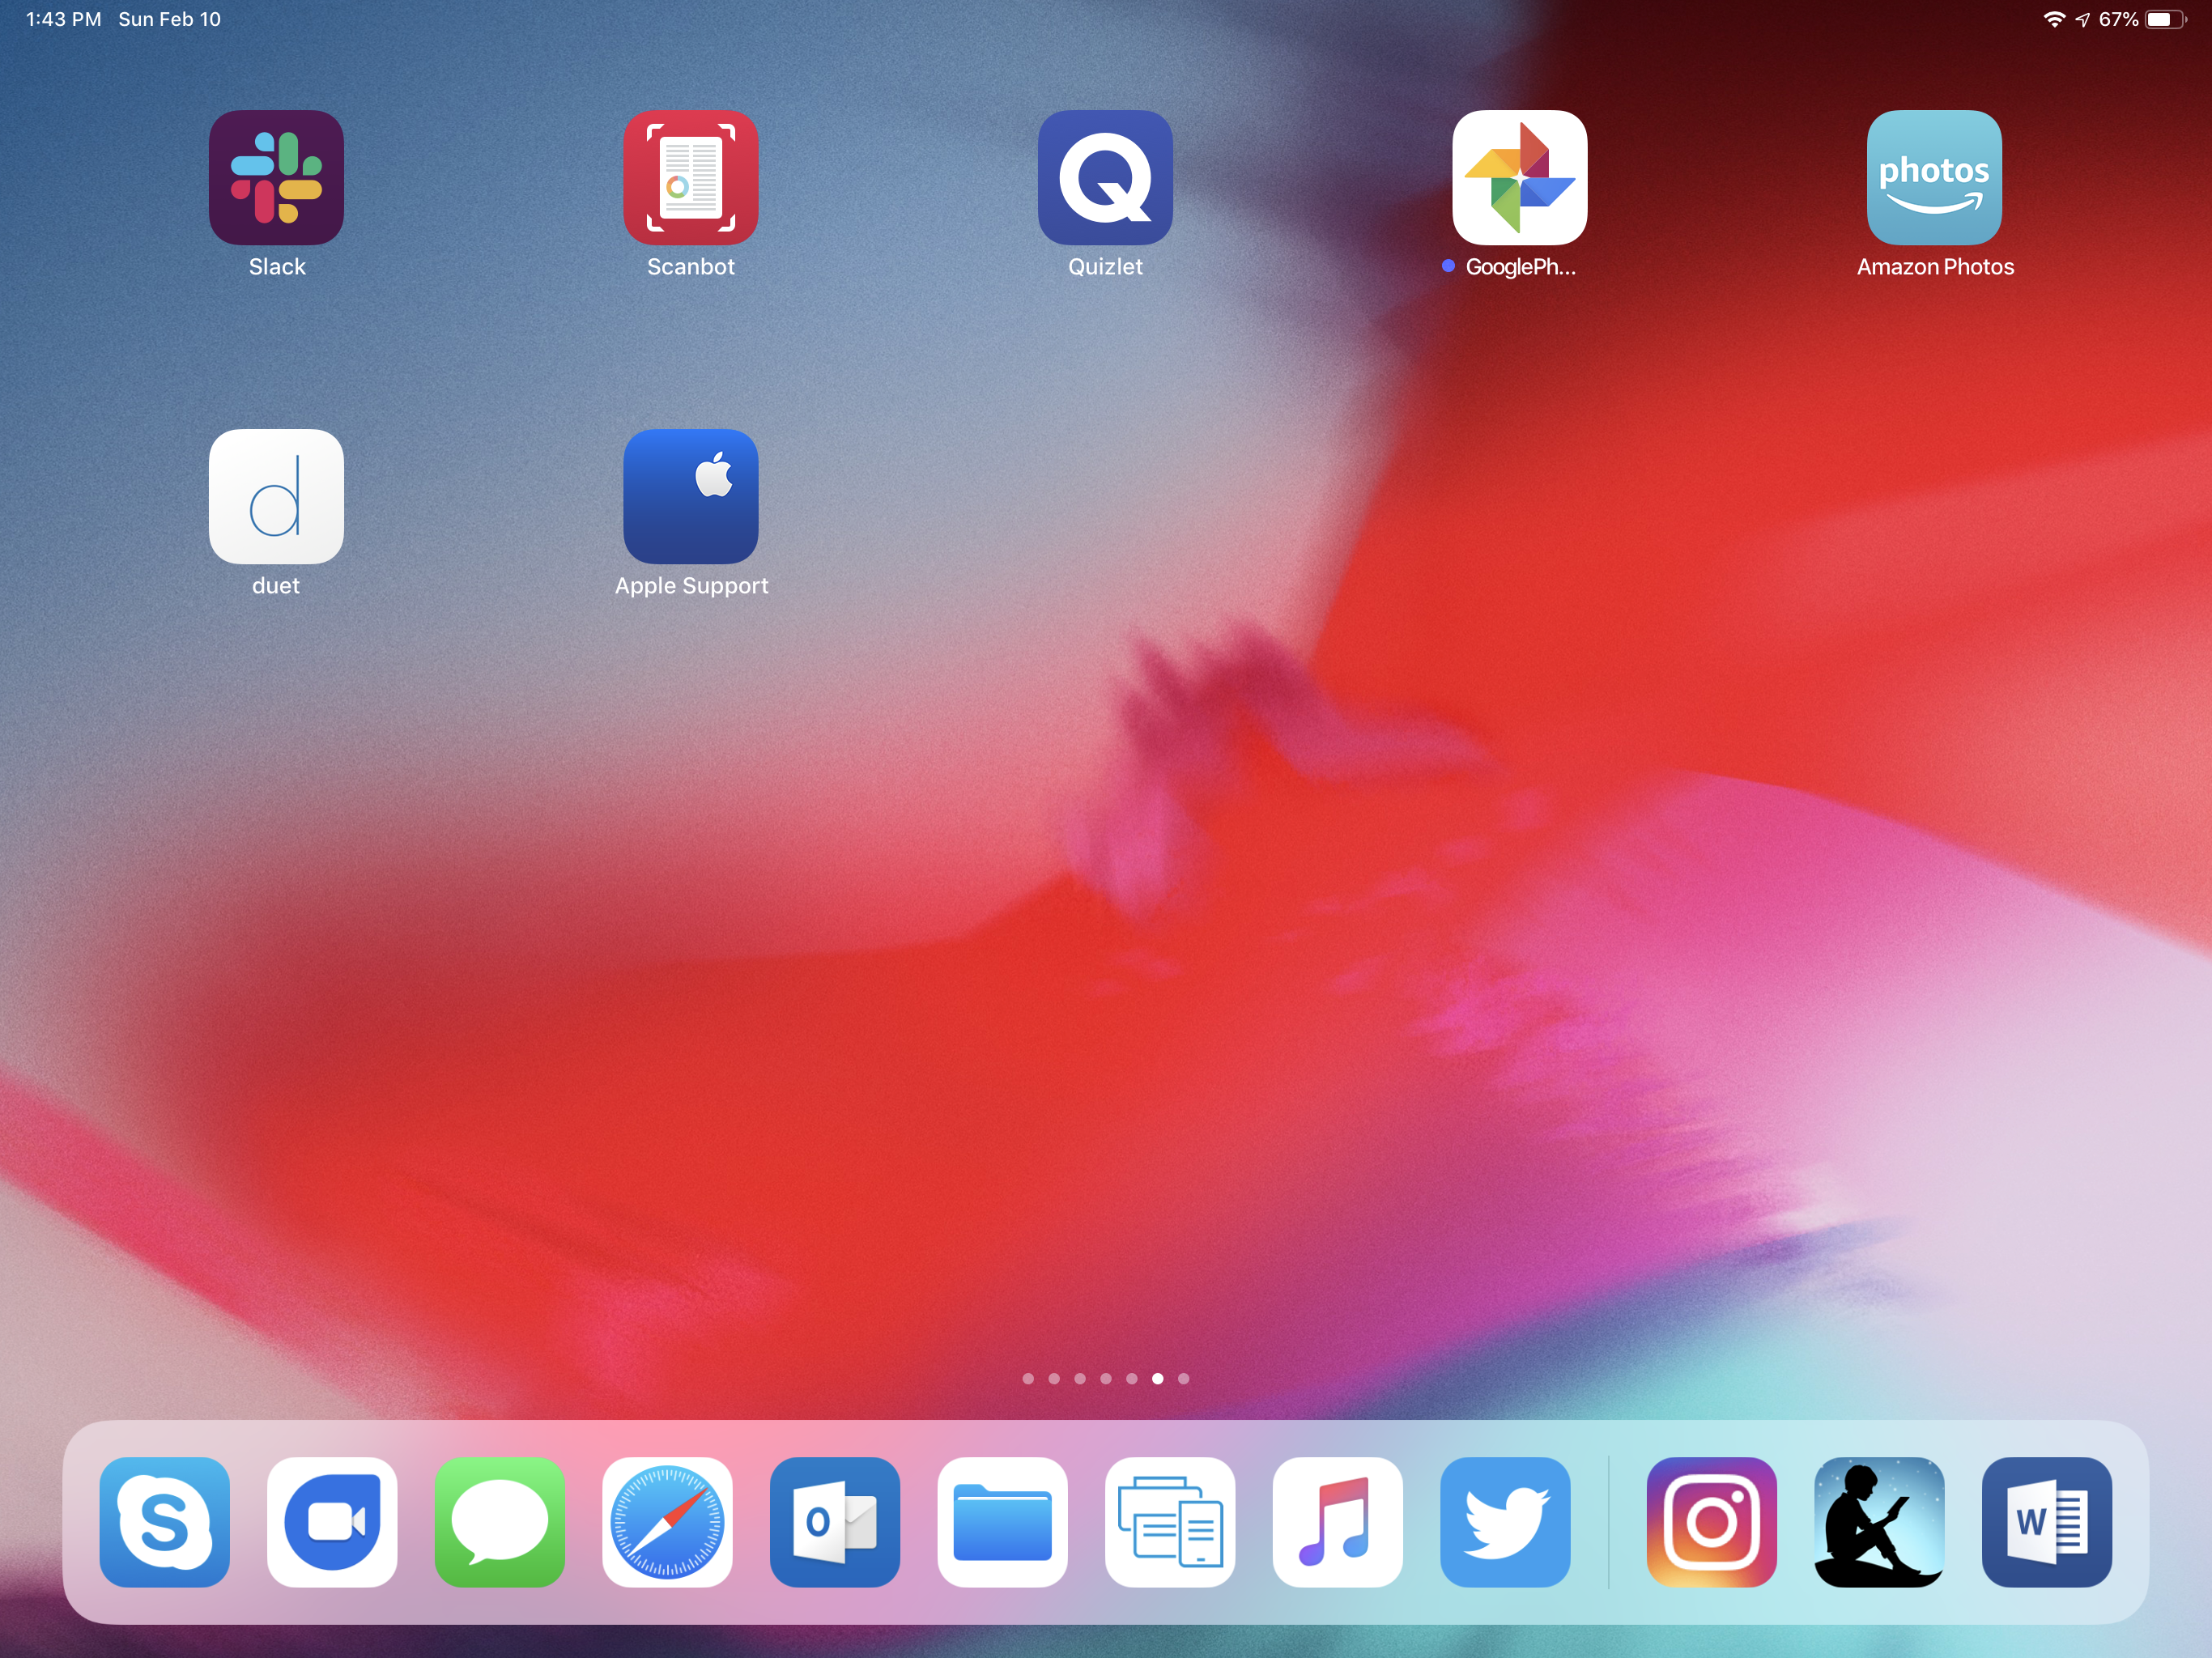Open the duet display app
Screen dimensions: 2212x1658
click(x=276, y=496)
